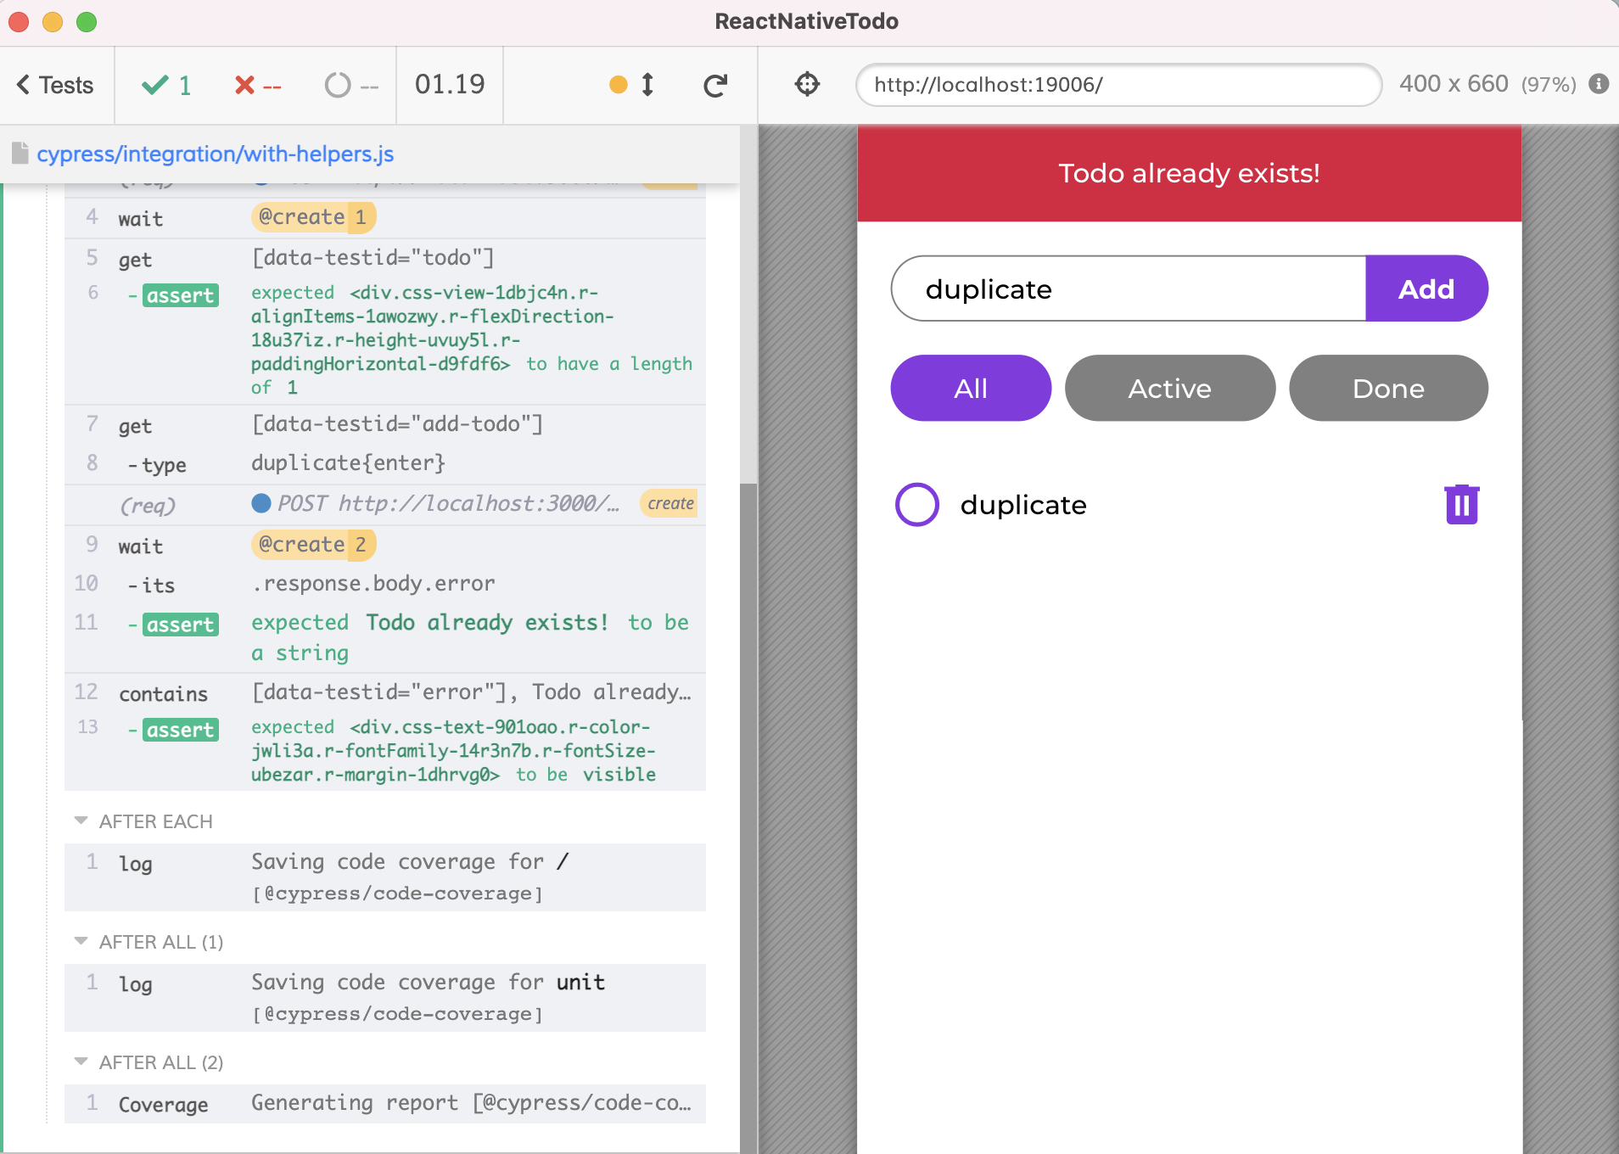Click the length of 1 assert row
The width and height of the screenshot is (1619, 1154).
[385, 339]
